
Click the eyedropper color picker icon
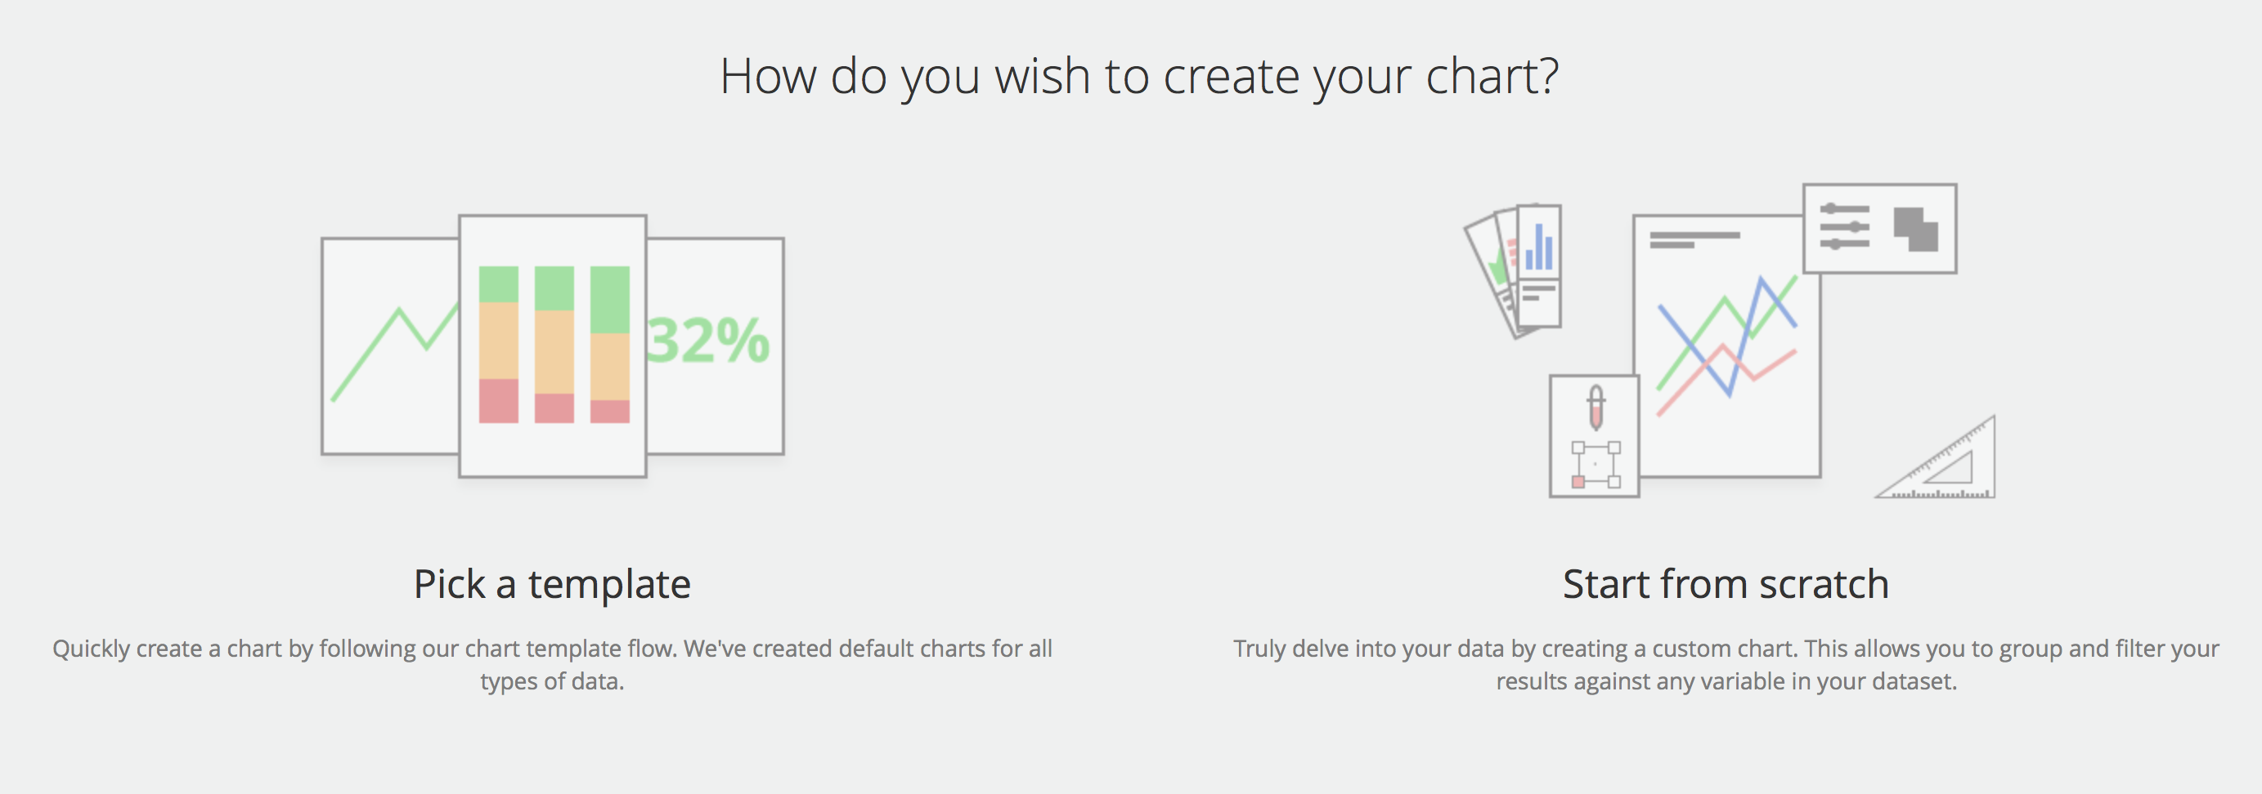tap(1596, 407)
